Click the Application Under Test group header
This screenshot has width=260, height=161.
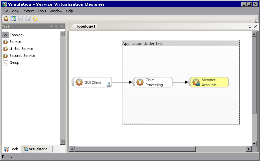tap(180, 43)
